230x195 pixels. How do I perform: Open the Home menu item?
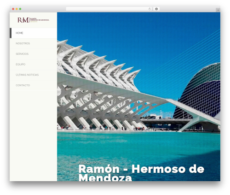coord(33,33)
